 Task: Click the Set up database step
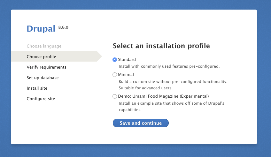(43, 78)
